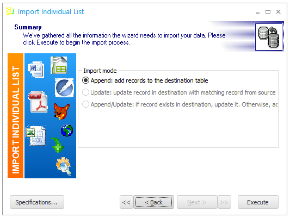Click the green spreadsheet icon in sidebar

[x=59, y=65]
